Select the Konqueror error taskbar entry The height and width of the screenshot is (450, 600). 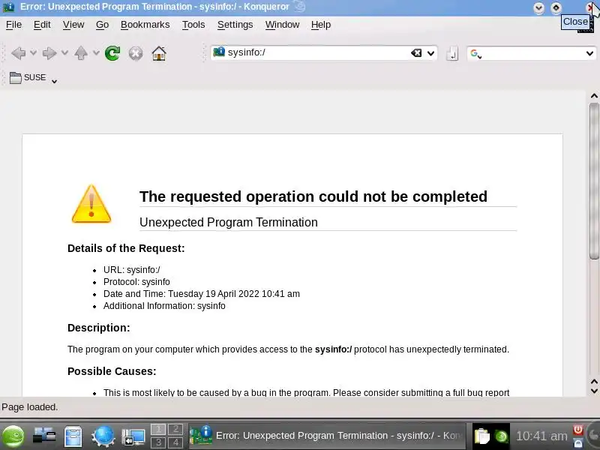point(327,436)
